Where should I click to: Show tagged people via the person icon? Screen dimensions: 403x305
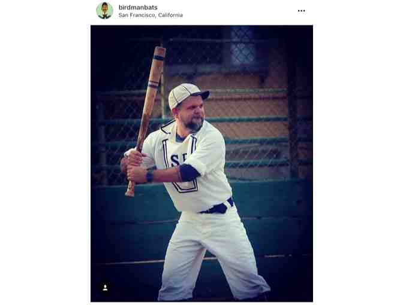point(105,288)
